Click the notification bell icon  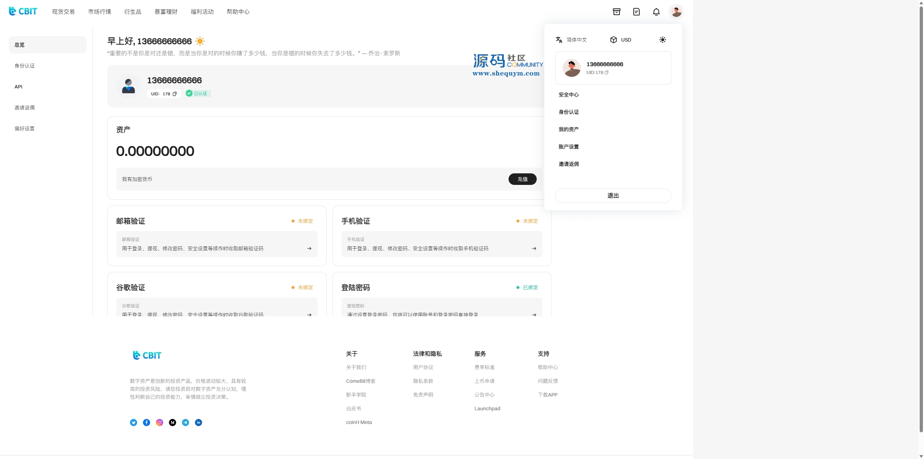[656, 12]
